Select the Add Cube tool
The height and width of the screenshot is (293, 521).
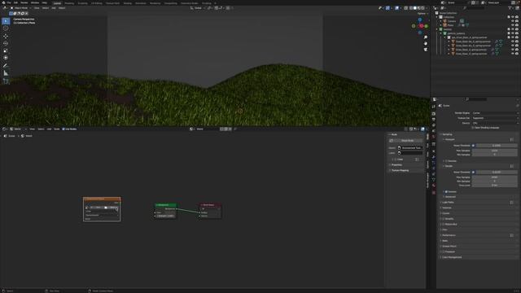coord(6,81)
